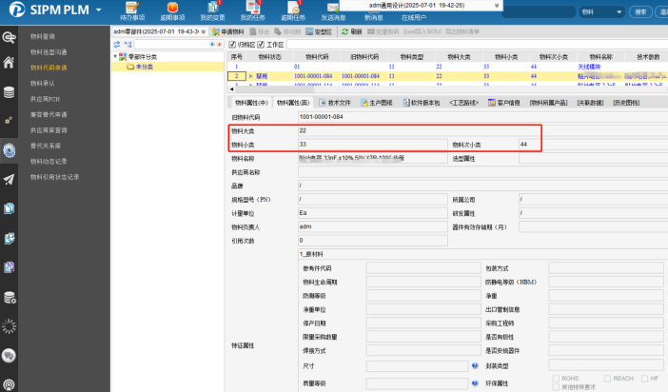Image resolution: width=668 pixels, height=392 pixels.
Task: Toggle the 归档区 checkbox
Action: pos(232,45)
